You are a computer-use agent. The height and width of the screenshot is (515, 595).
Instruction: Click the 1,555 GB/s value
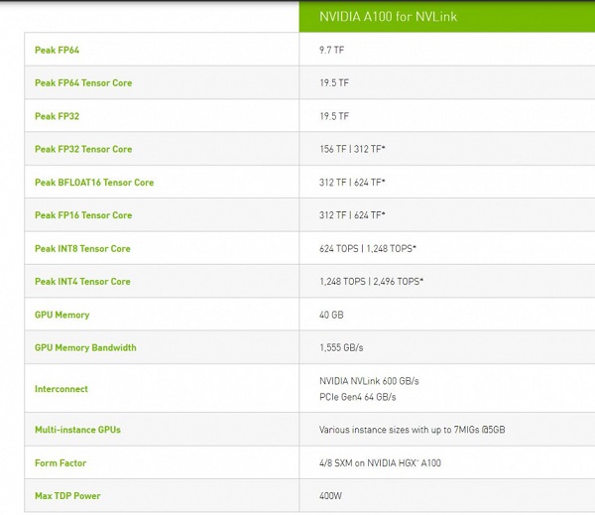[341, 348]
